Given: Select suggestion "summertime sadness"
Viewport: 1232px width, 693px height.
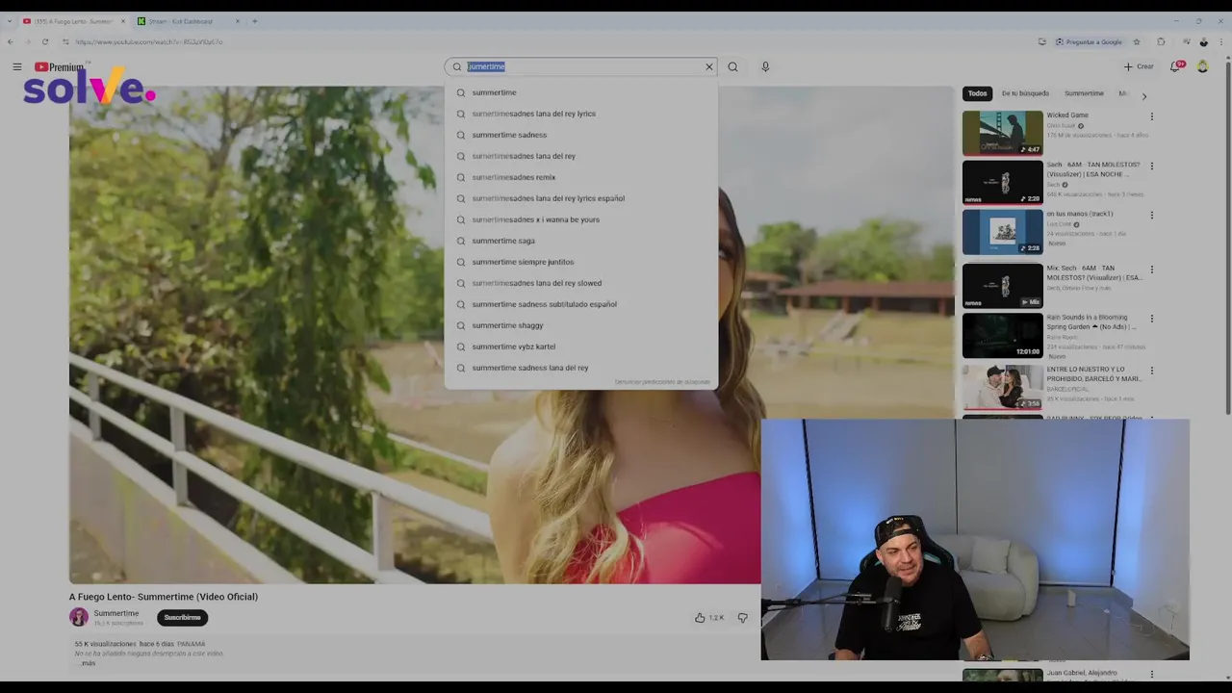Looking at the screenshot, I should coord(580,135).
